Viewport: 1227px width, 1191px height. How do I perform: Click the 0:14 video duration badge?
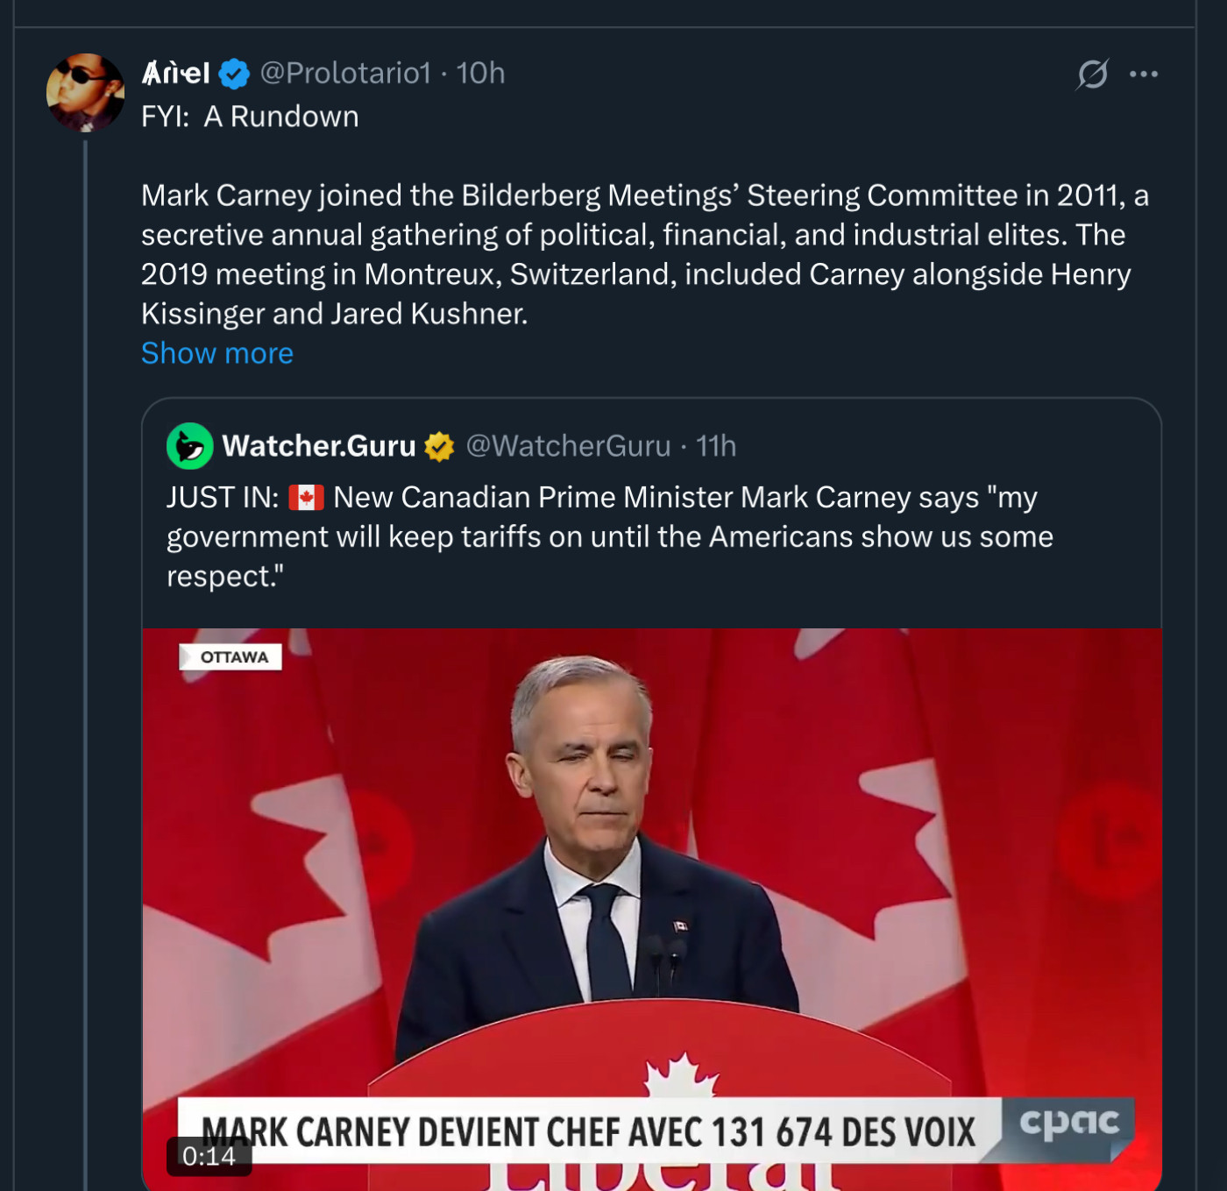pyautogui.click(x=209, y=1157)
